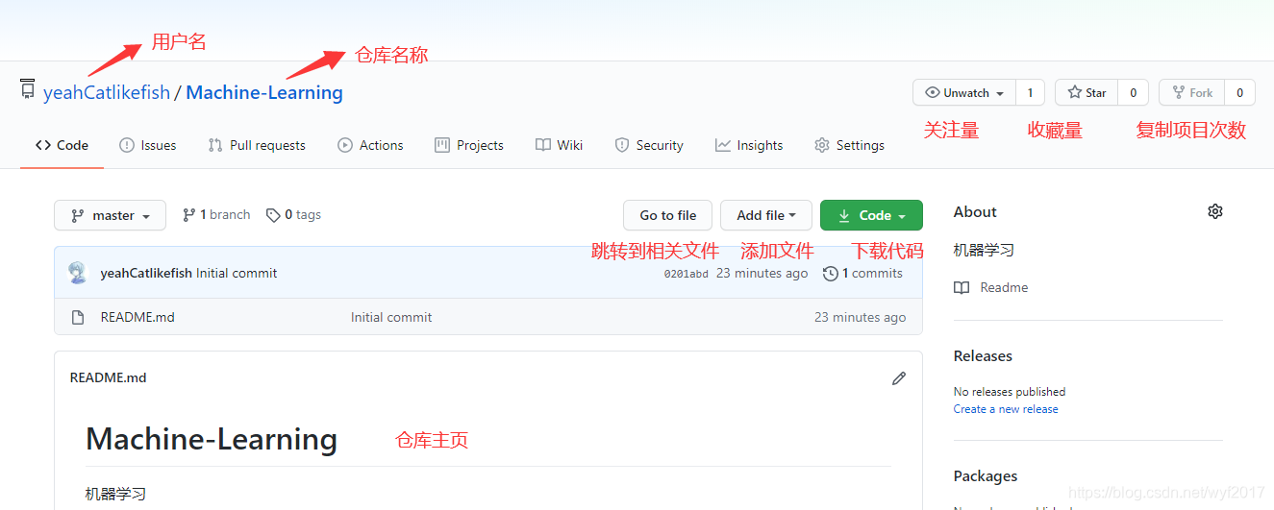View the 1 commits history link

[862, 273]
